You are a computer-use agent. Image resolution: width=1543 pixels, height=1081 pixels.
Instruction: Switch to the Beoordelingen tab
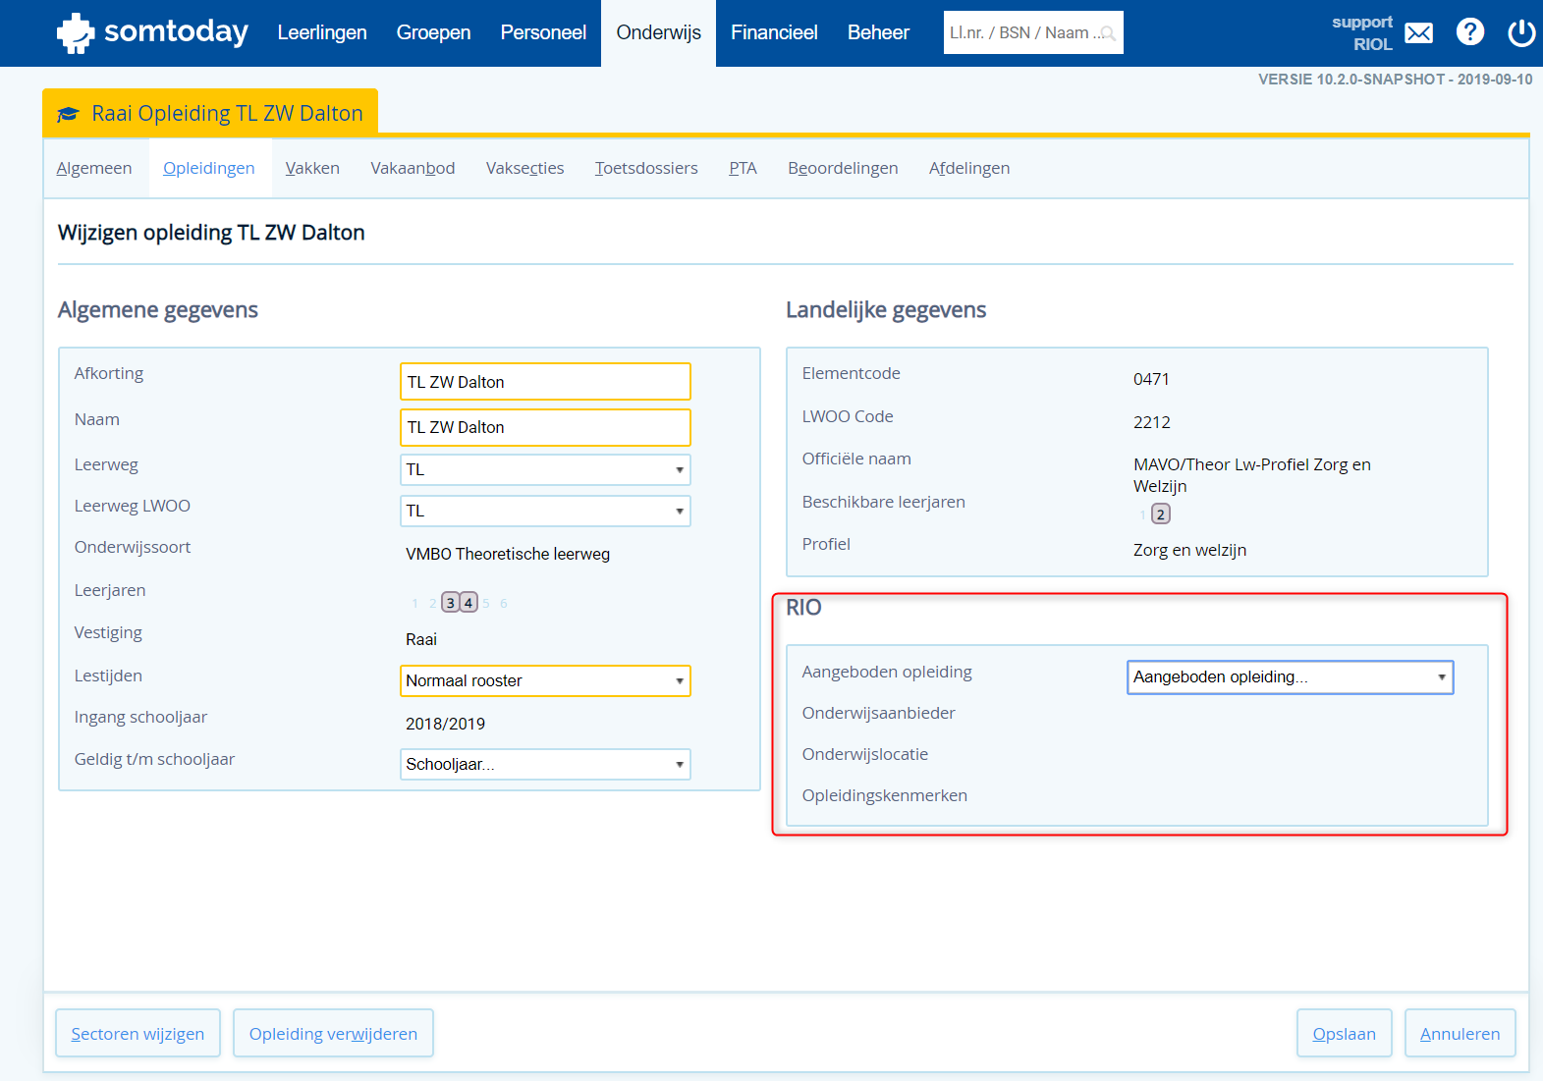tap(843, 169)
